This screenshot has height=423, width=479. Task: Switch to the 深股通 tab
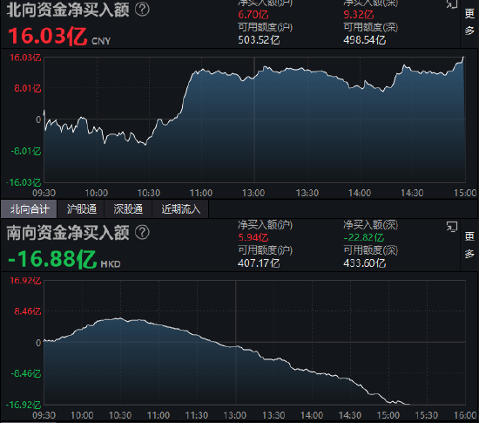pyautogui.click(x=128, y=209)
